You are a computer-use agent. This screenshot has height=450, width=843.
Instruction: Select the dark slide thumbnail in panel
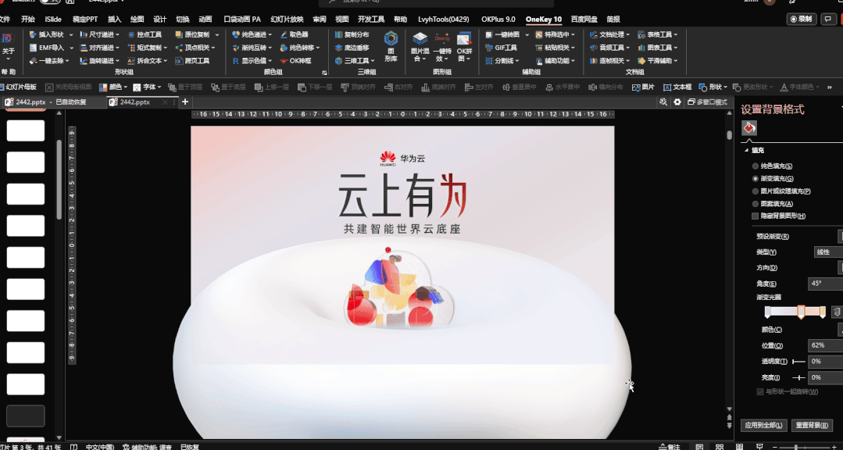[25, 416]
